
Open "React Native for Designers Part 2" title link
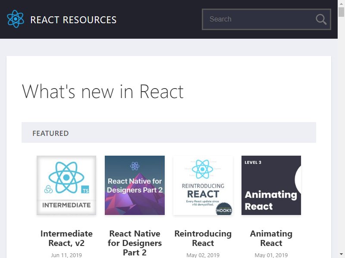tap(135, 243)
